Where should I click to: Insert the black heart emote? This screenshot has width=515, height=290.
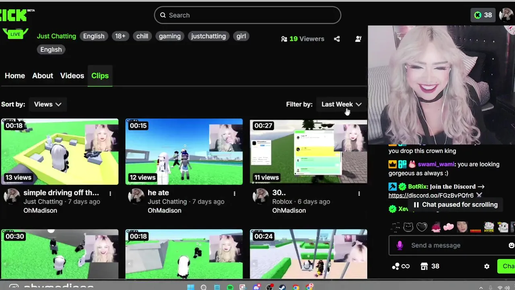422,227
